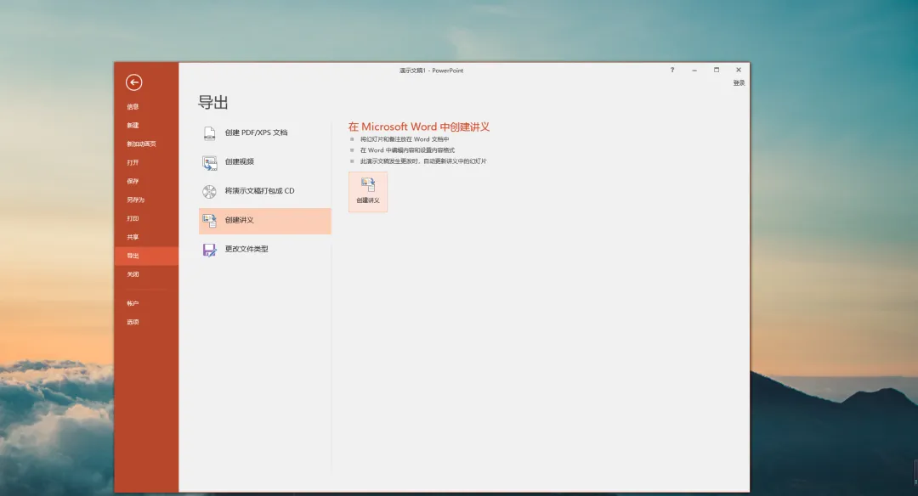Minimize the PowerPoint window
Screen dimensions: 918x496
click(694, 70)
